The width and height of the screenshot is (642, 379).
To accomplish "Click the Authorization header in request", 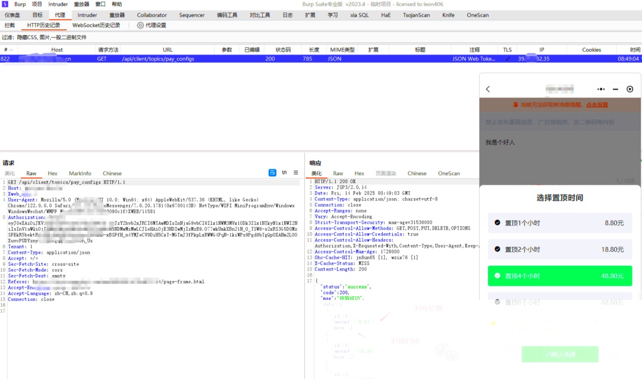I will 27,218.
